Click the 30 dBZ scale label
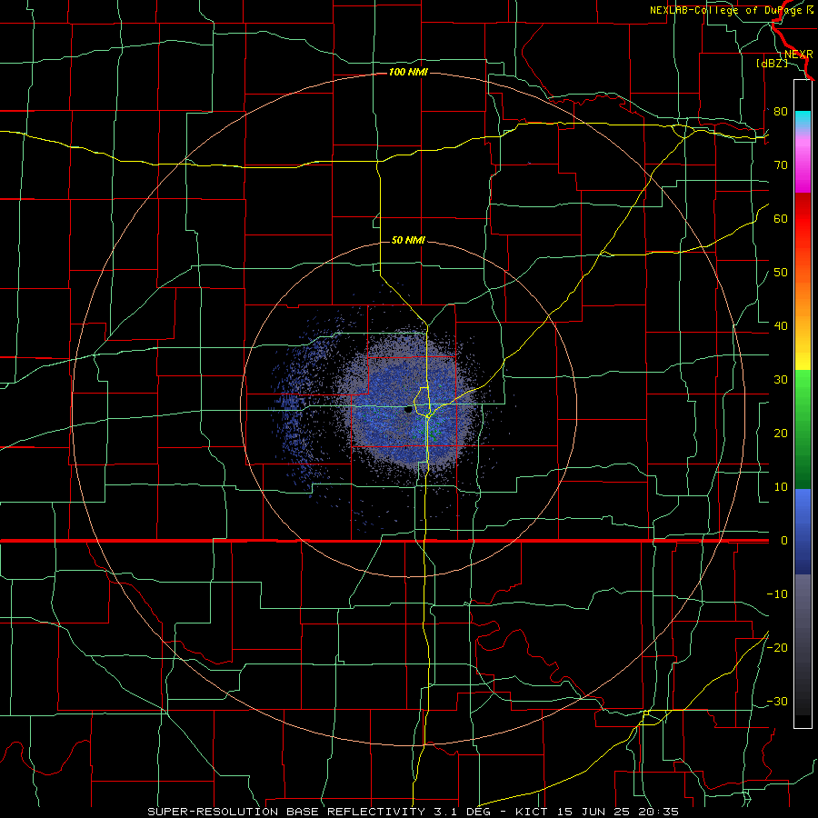Image resolution: width=818 pixels, height=818 pixels. [x=781, y=379]
